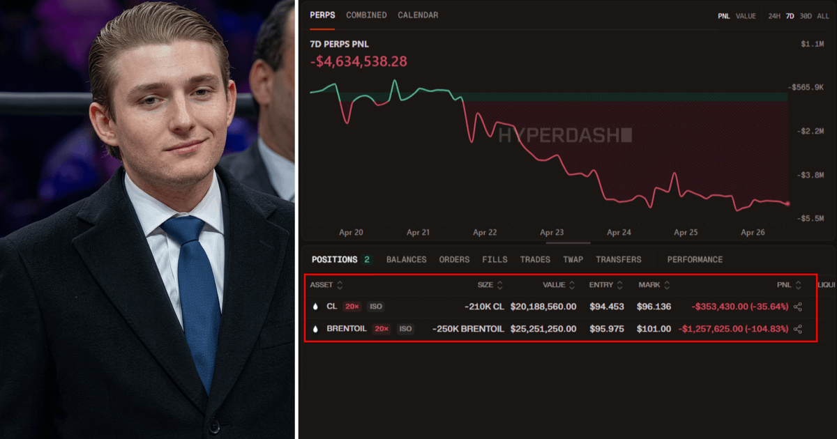Click the $94.453 entry price
Image resolution: width=837 pixels, height=439 pixels.
(607, 307)
